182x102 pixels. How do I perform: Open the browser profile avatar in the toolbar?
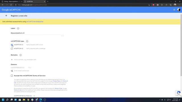(175, 5)
